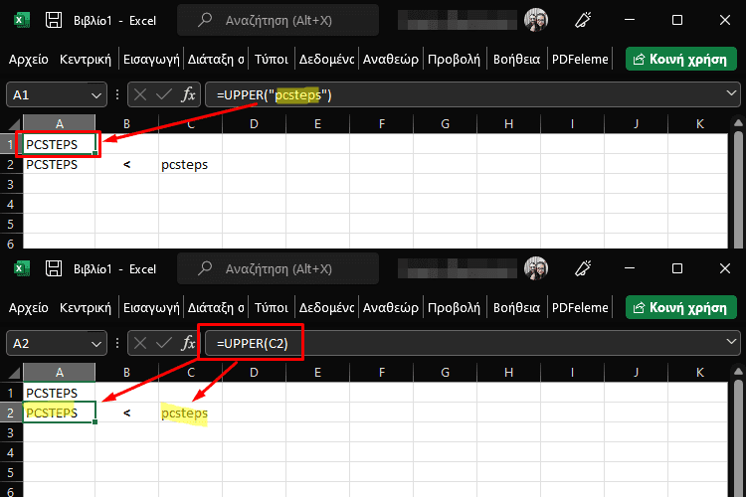The height and width of the screenshot is (497, 746).
Task: Expand the formula bar in the bottom window
Action: click(x=731, y=342)
